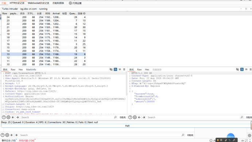Click the forward arrow in bottom Burp search bar
252x142 pixels.
point(16,135)
